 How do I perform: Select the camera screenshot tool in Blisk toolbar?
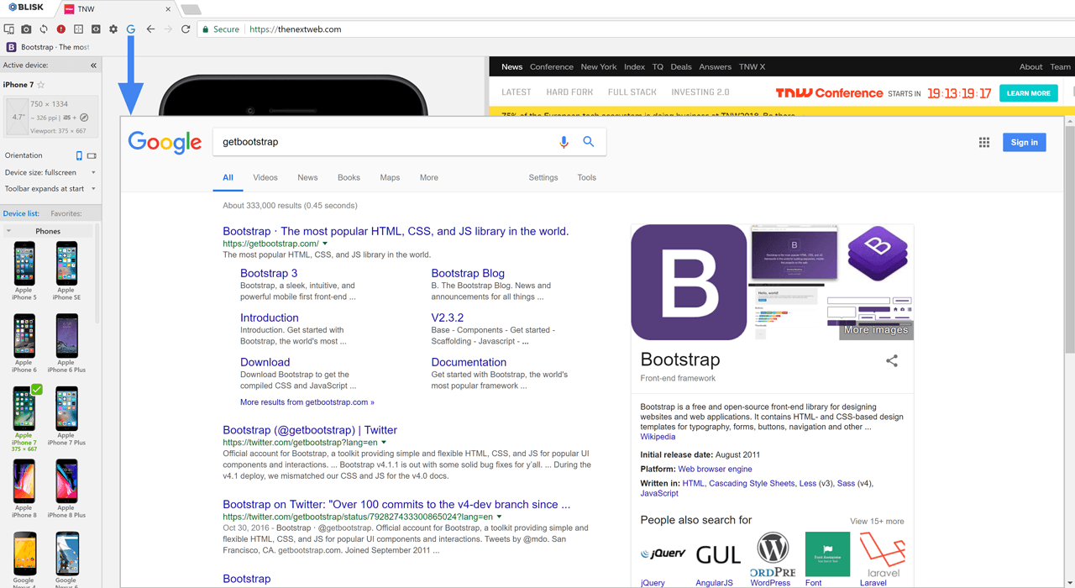coord(26,28)
